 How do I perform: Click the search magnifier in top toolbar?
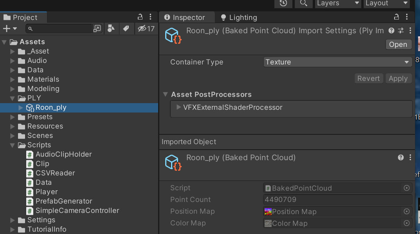[303, 3]
